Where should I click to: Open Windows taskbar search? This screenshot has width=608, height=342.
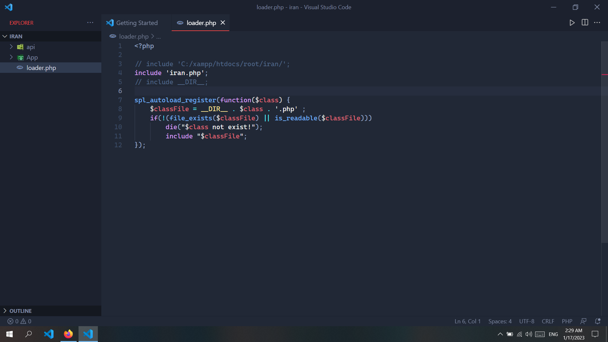point(28,334)
